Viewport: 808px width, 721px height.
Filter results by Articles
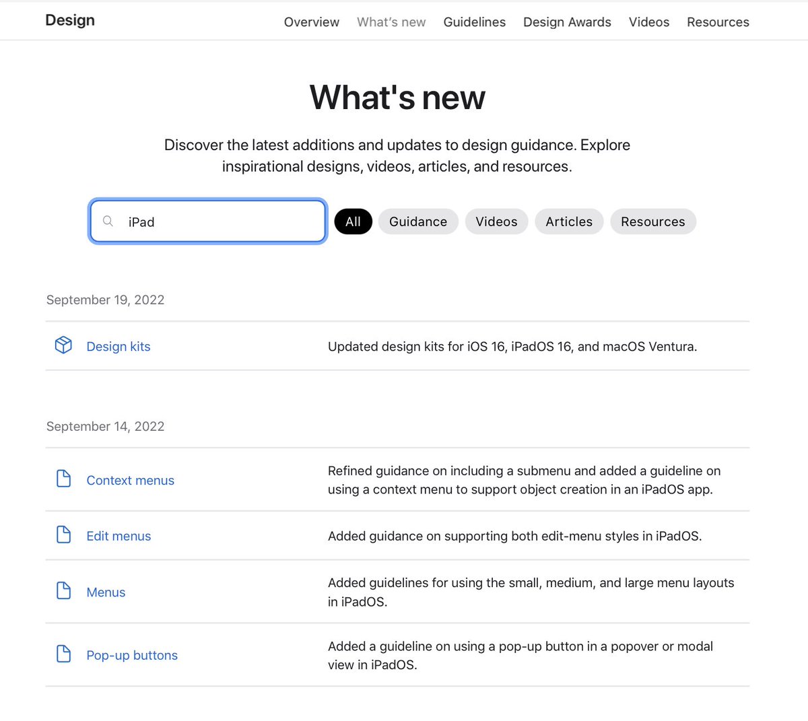569,221
